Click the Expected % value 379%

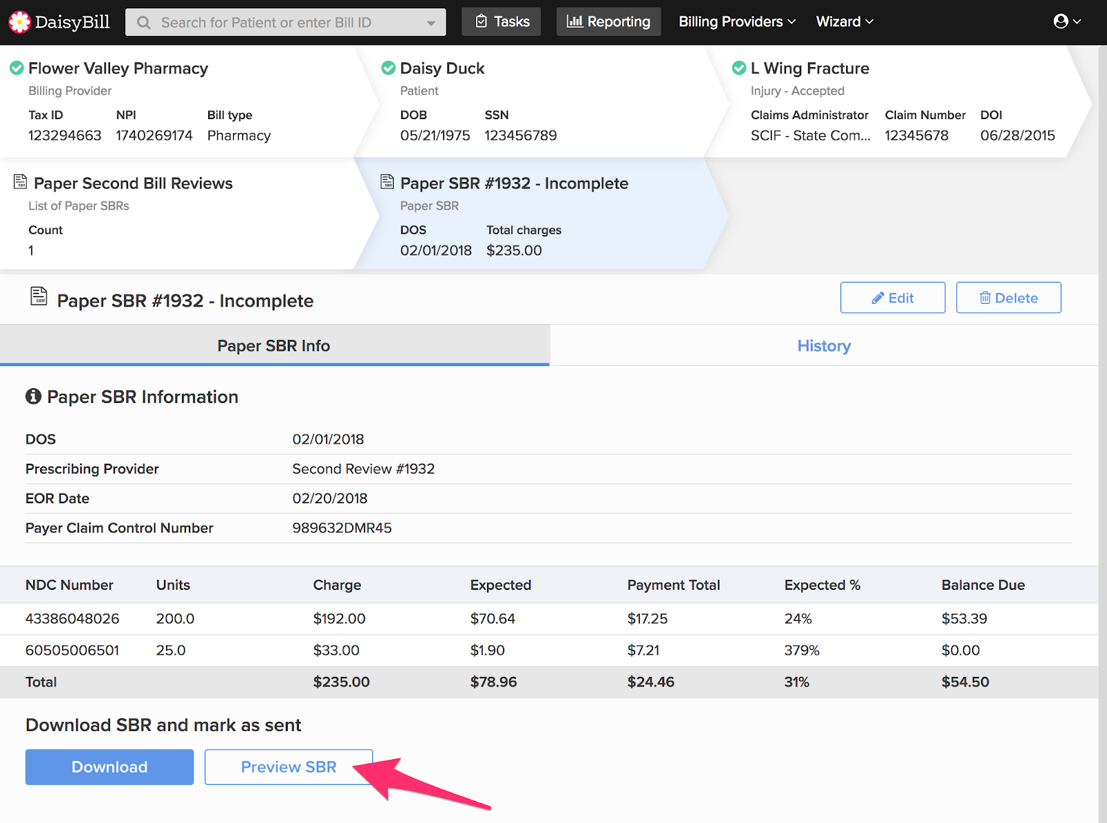coord(802,650)
